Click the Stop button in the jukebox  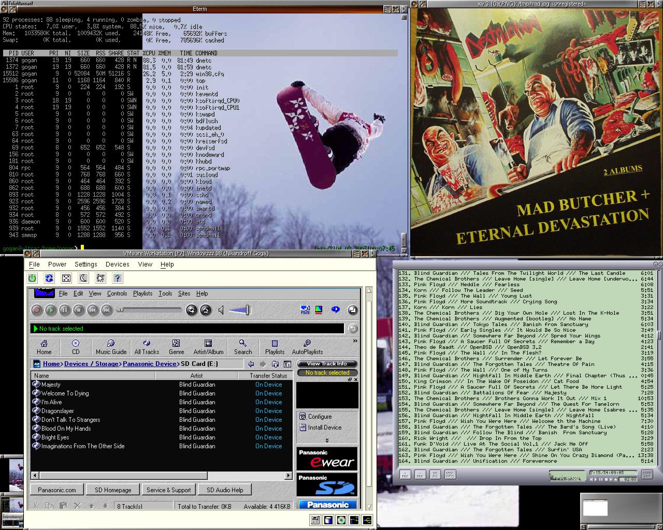point(79,310)
